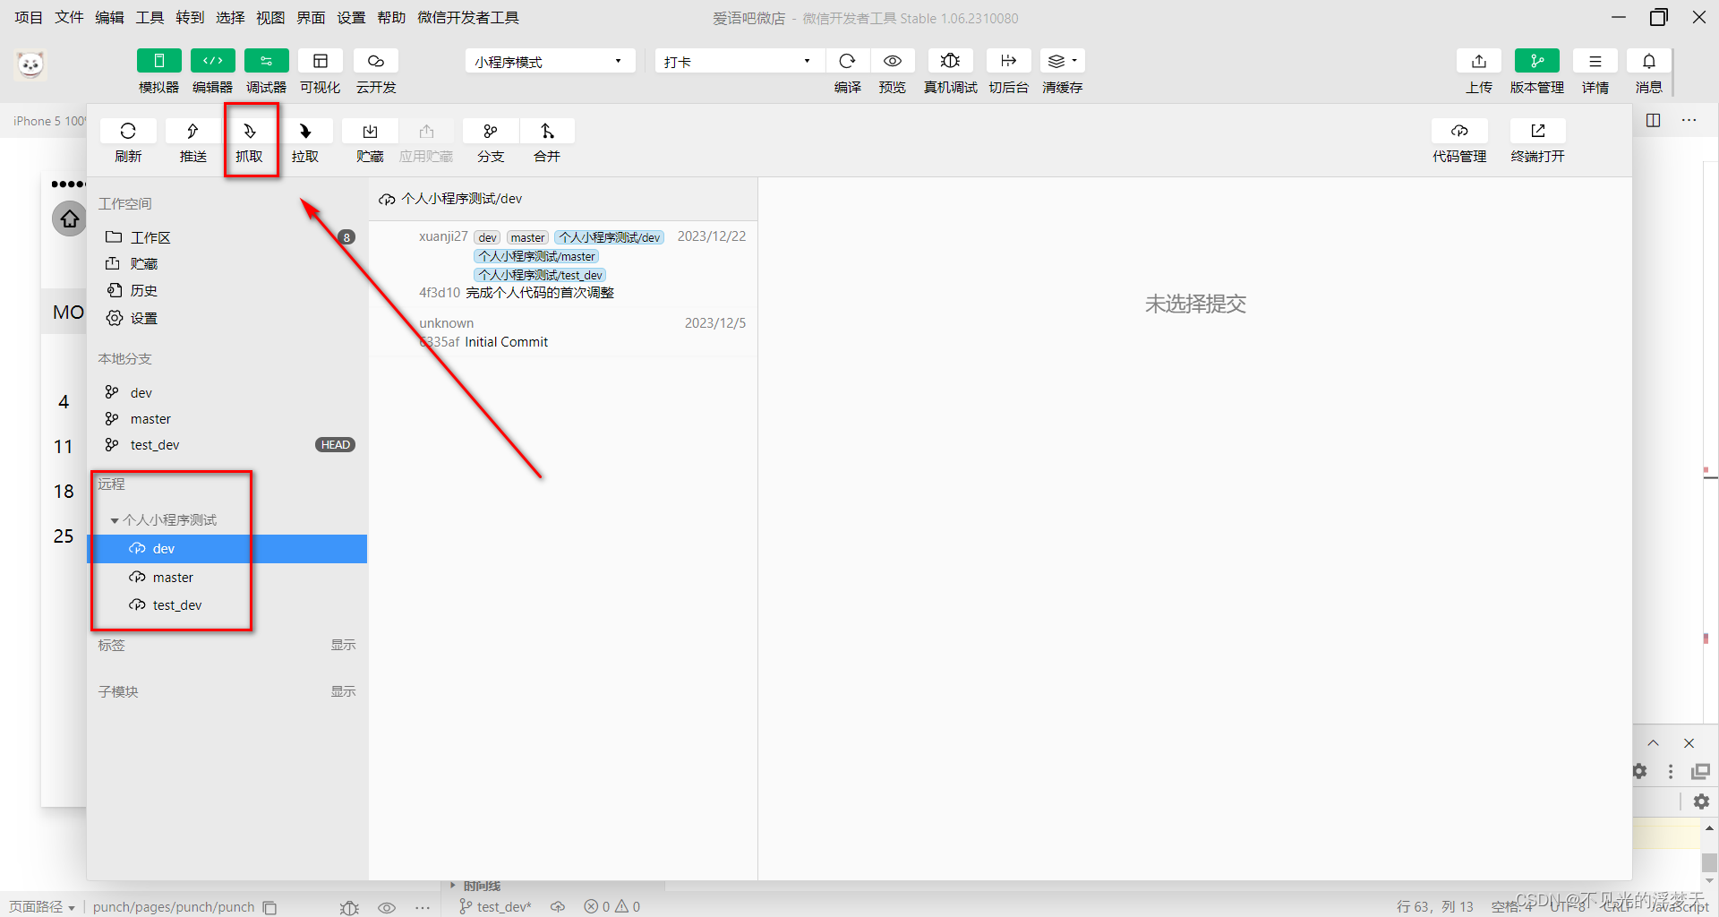Click test_dev* branch in status bar

[495, 906]
